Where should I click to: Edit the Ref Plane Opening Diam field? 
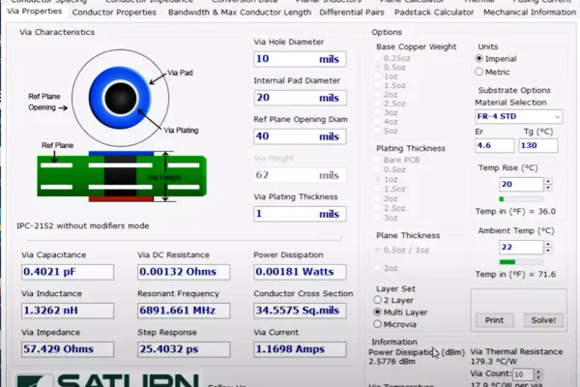click(300, 136)
